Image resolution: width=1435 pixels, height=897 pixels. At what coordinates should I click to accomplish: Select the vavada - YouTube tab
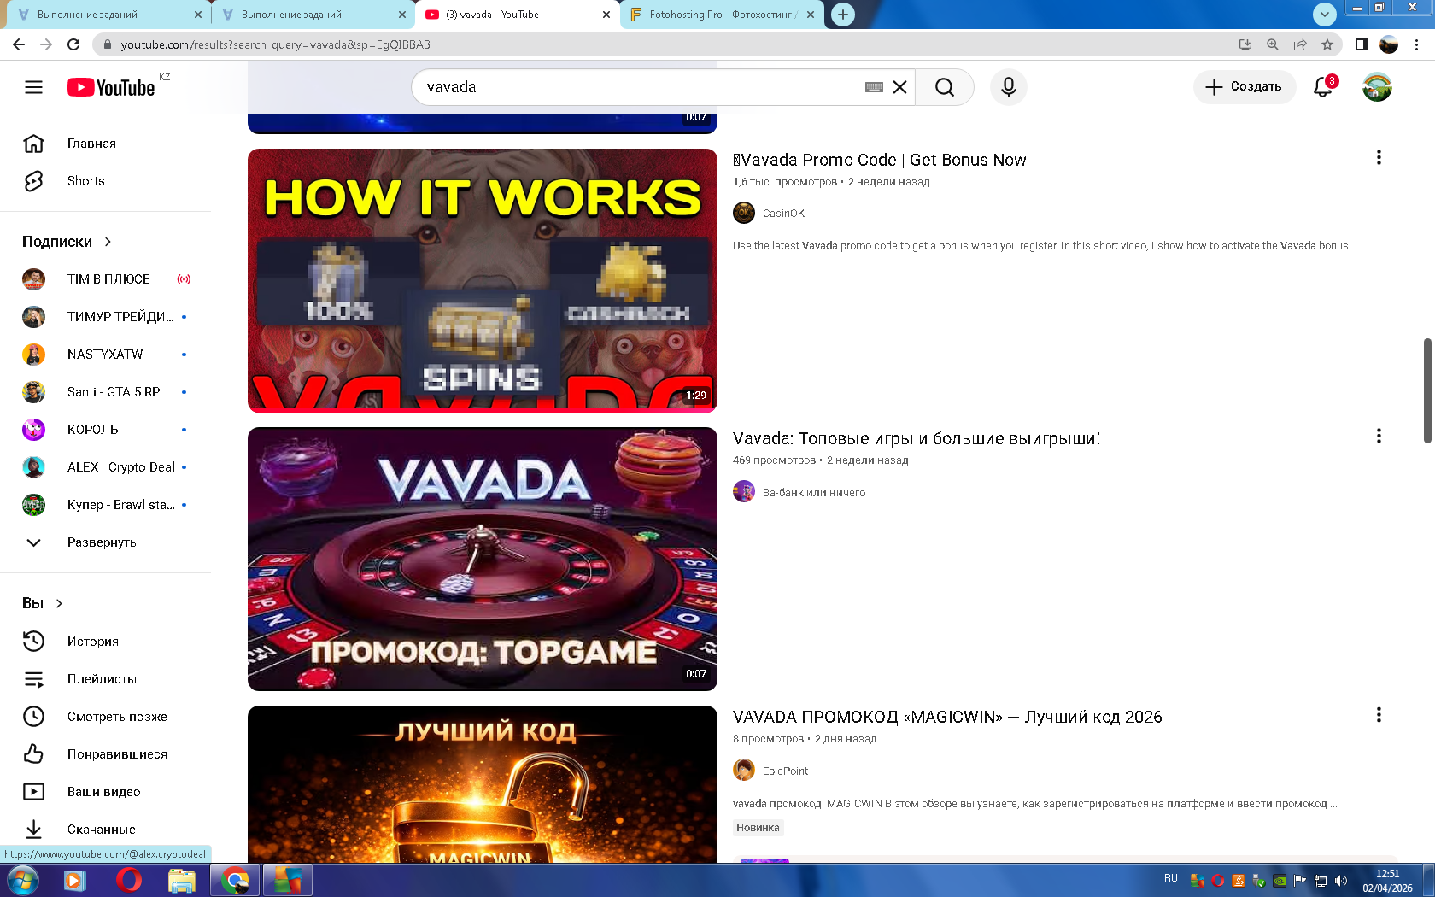[x=517, y=15]
